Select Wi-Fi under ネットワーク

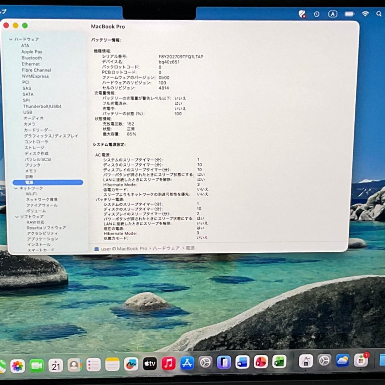pos(31,194)
